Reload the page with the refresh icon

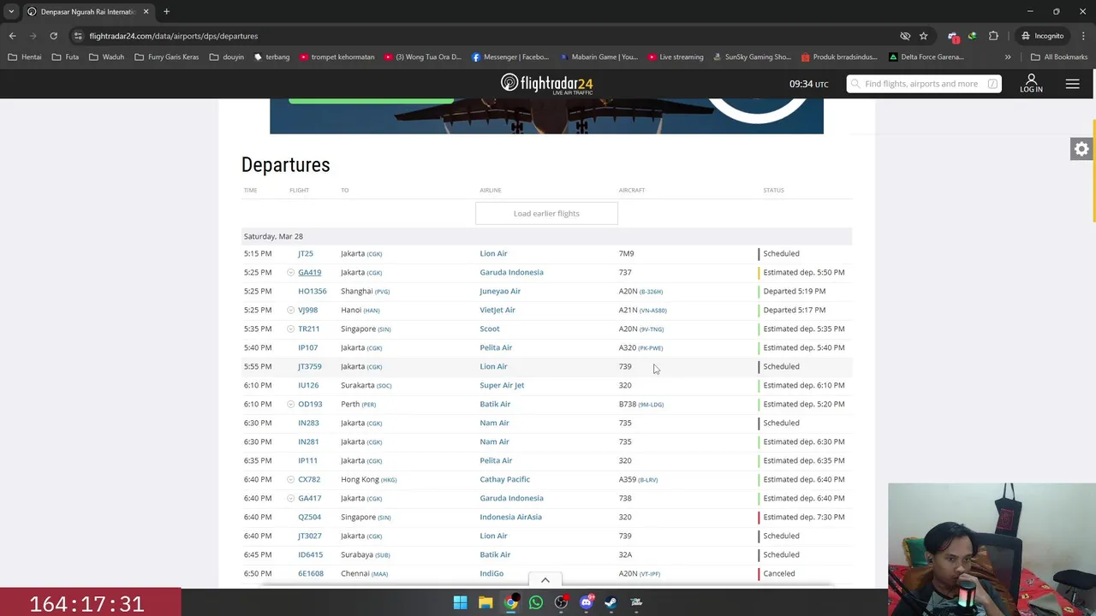[x=53, y=36]
